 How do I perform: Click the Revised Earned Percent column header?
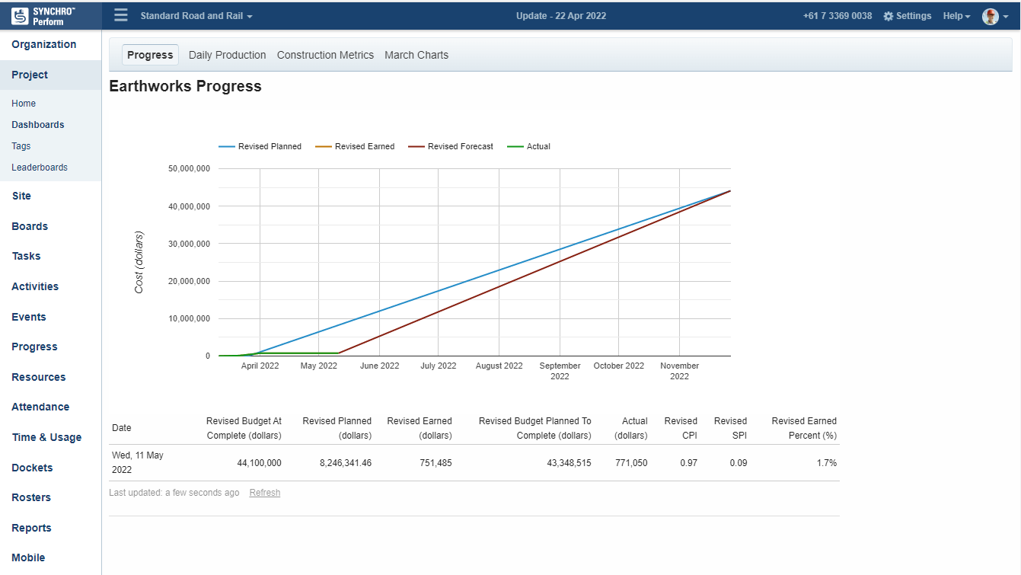804,428
